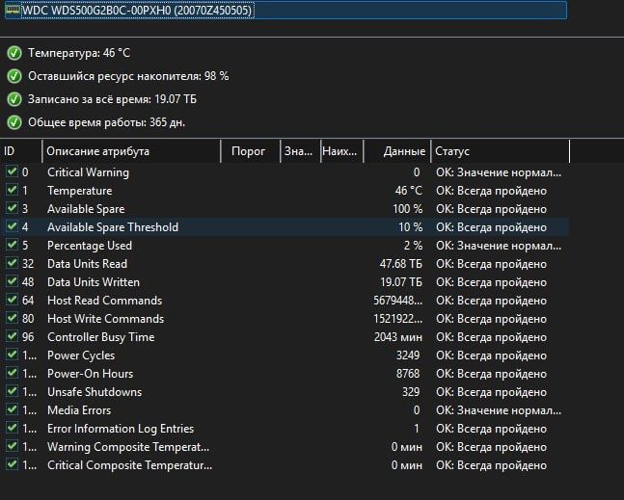Click the Наих... column header

pos(342,151)
